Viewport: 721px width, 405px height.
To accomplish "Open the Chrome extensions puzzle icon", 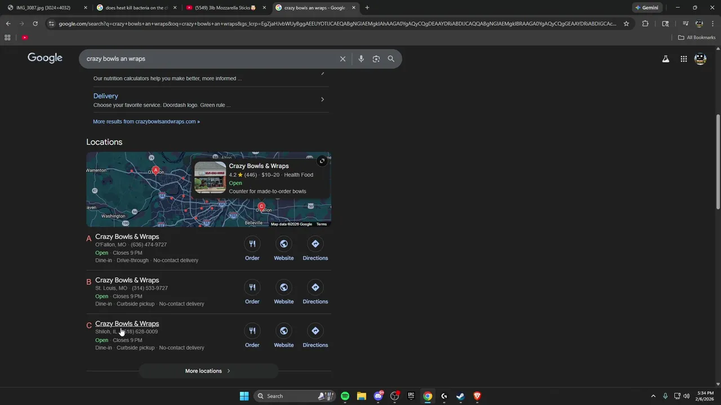I will [x=646, y=24].
